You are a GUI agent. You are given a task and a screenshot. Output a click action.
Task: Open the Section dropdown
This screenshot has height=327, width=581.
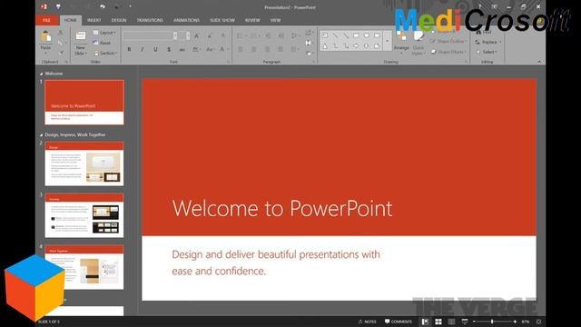pos(105,54)
